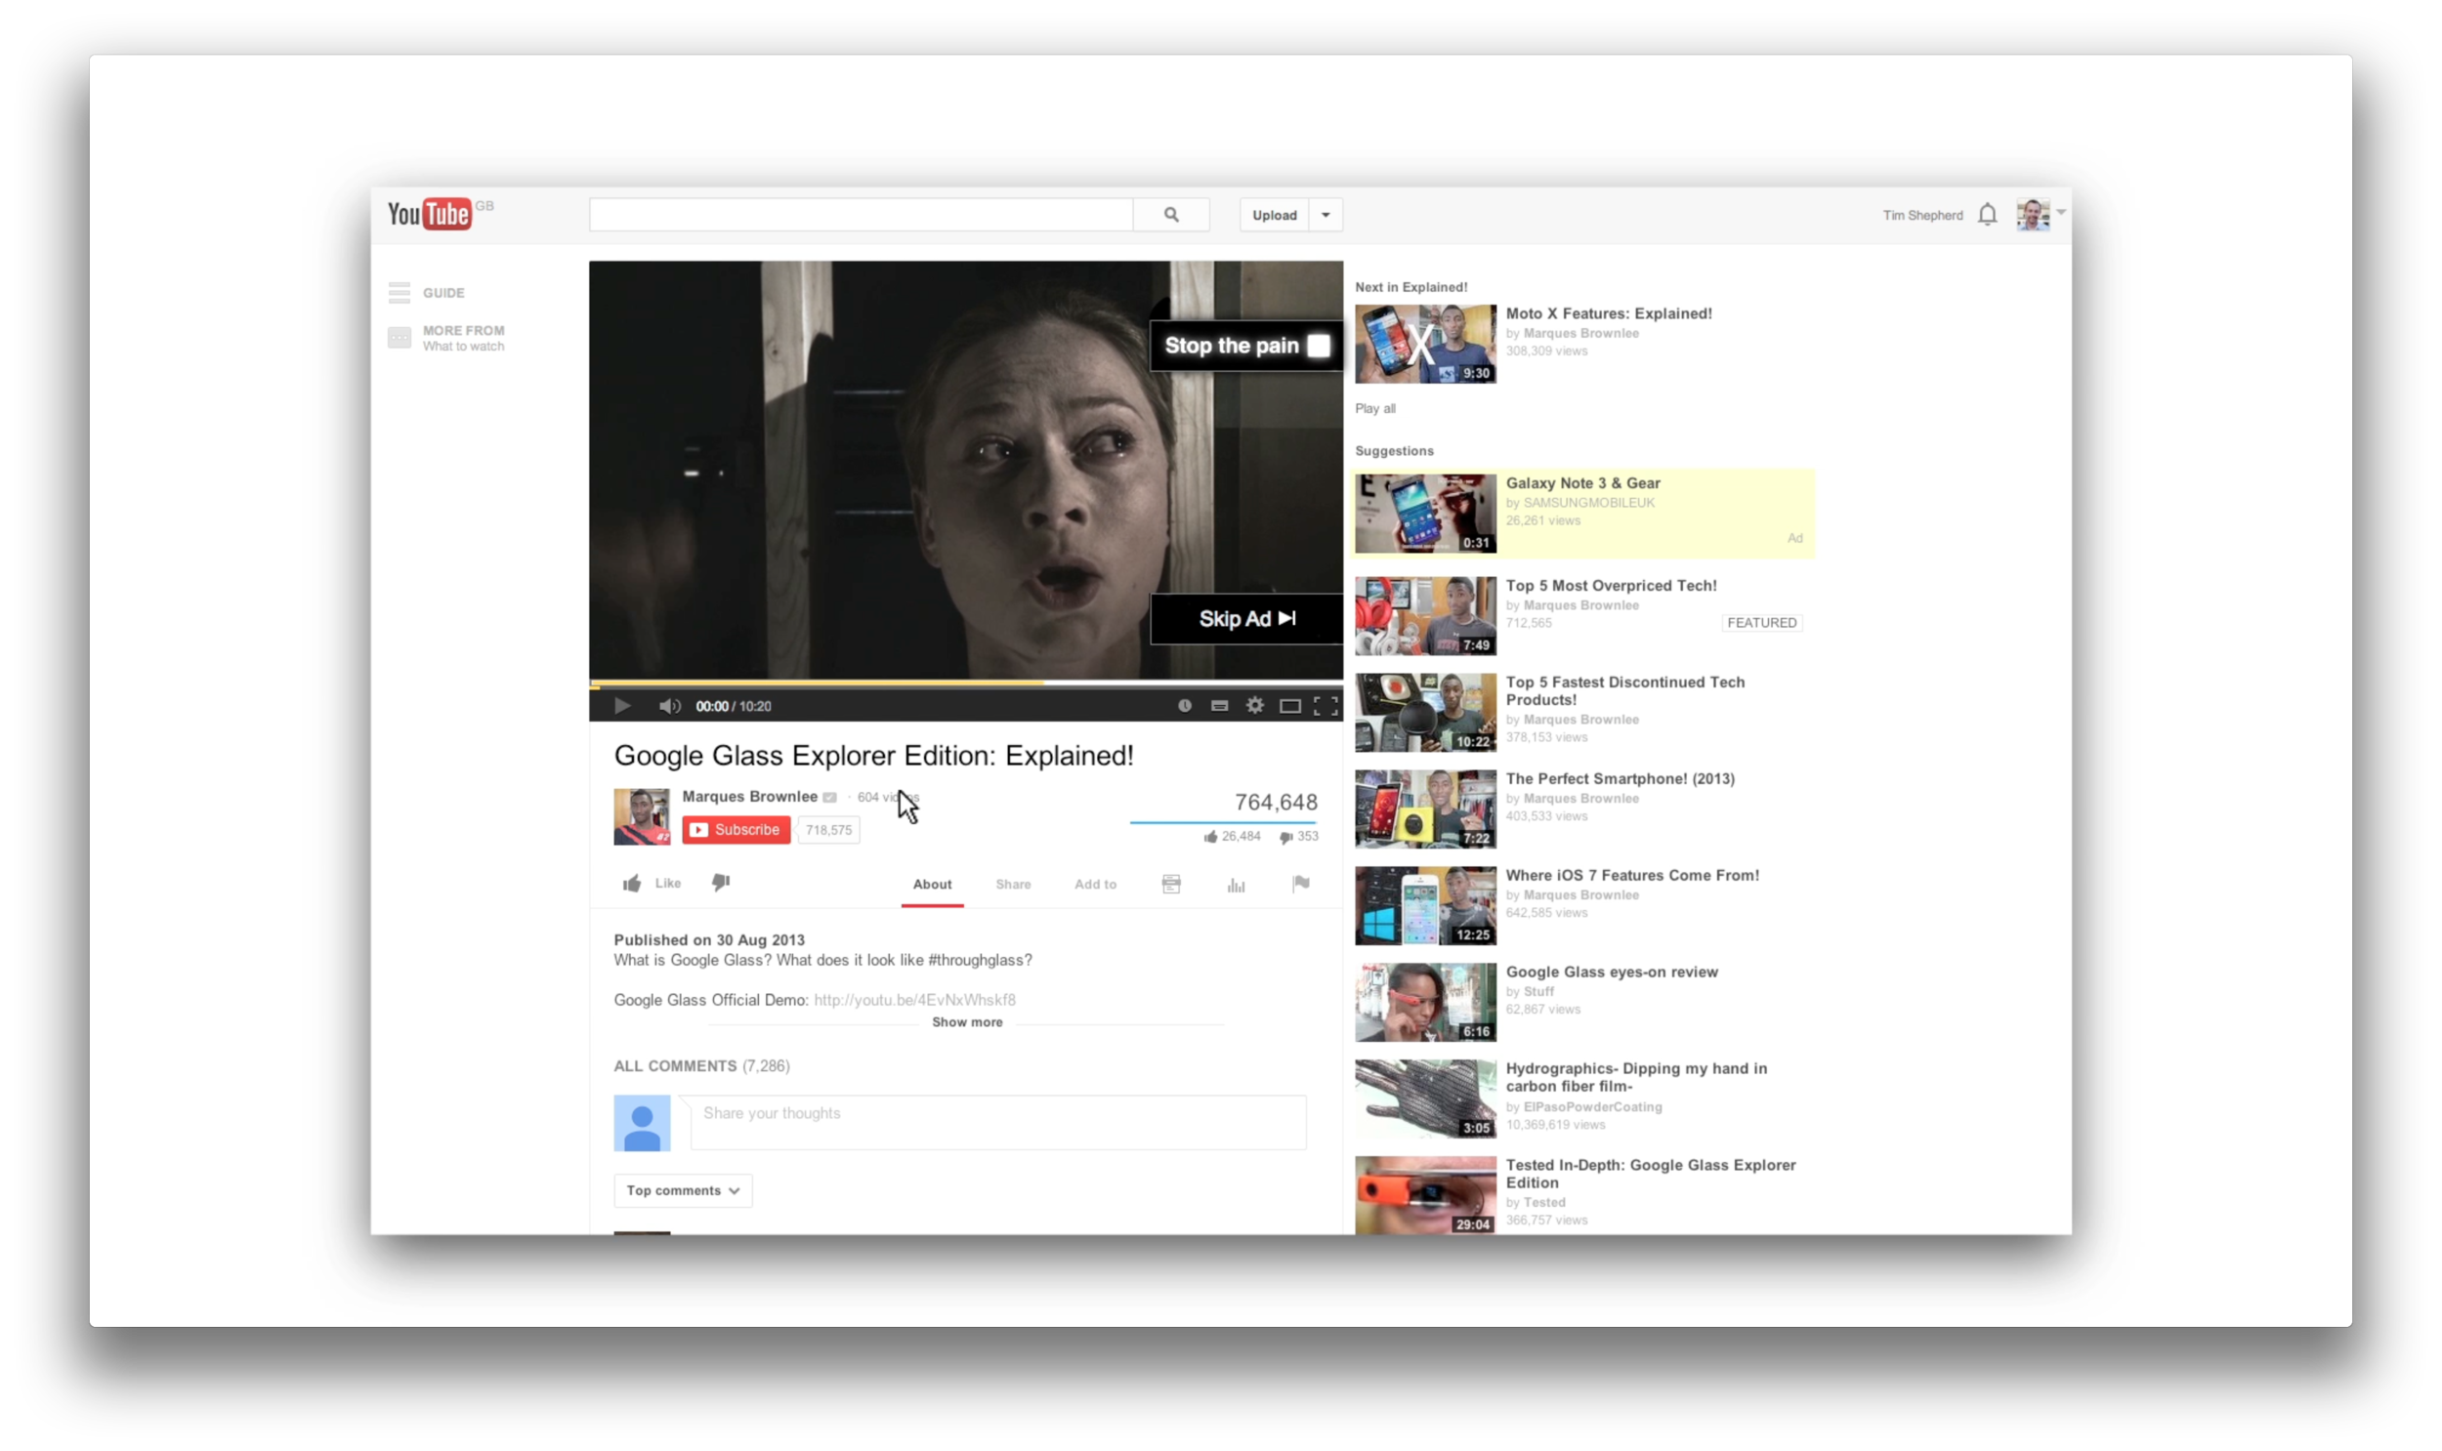Click the YouTube logo
The height and width of the screenshot is (1451, 2442).
click(x=429, y=213)
